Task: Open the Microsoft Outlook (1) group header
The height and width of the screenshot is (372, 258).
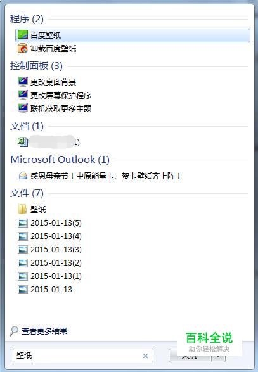Action: (60, 160)
